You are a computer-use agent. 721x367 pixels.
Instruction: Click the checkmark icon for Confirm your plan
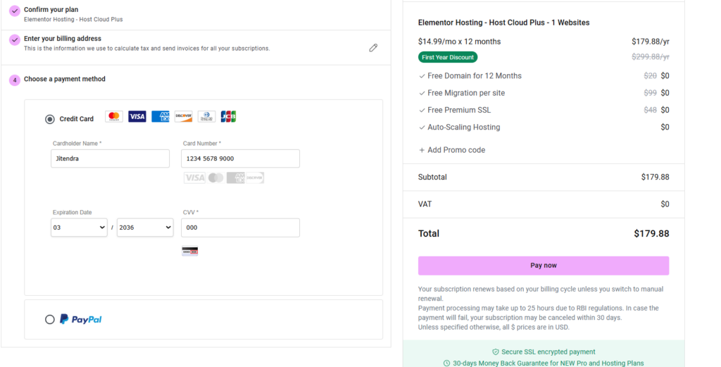pos(15,11)
